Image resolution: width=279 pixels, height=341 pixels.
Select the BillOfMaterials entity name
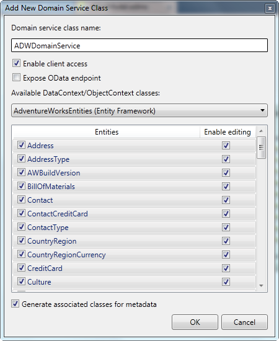pos(51,187)
